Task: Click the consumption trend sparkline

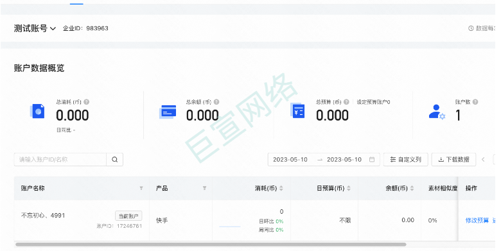Action: (230, 227)
